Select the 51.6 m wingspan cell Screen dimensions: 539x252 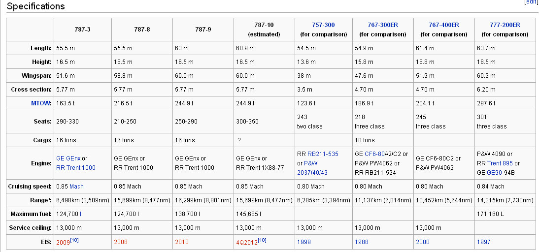click(82, 75)
